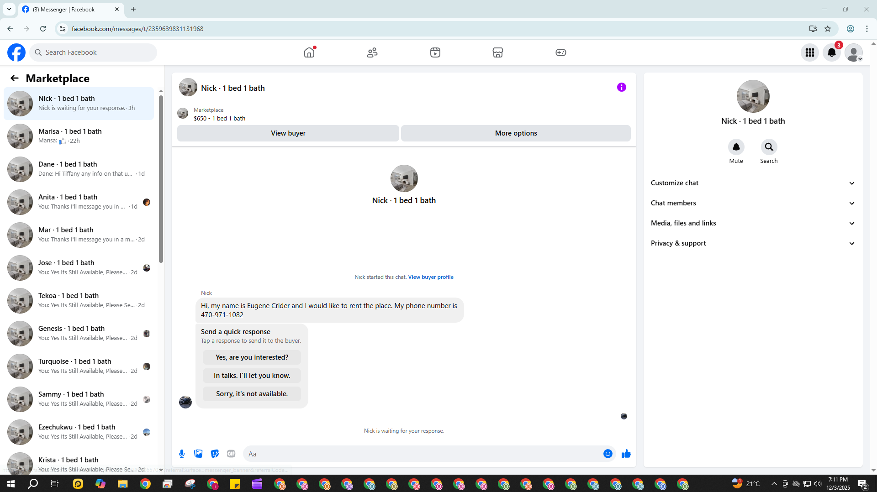Image resolution: width=877 pixels, height=492 pixels.
Task: Reload the page
Action: [43, 29]
